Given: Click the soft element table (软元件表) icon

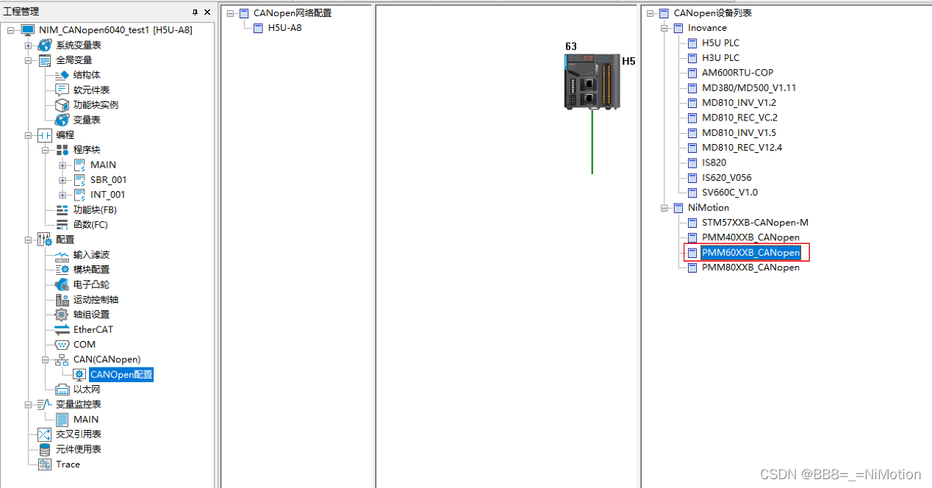Looking at the screenshot, I should pyautogui.click(x=62, y=90).
